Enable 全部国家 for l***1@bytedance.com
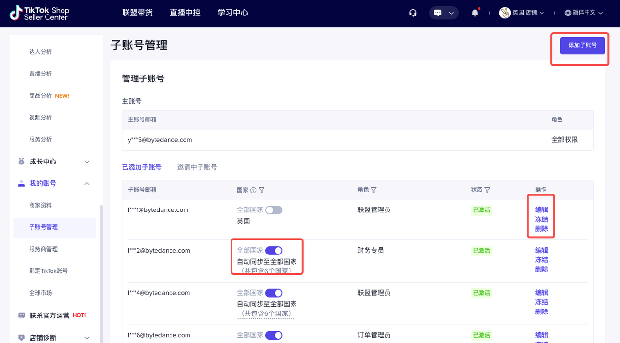 [274, 210]
